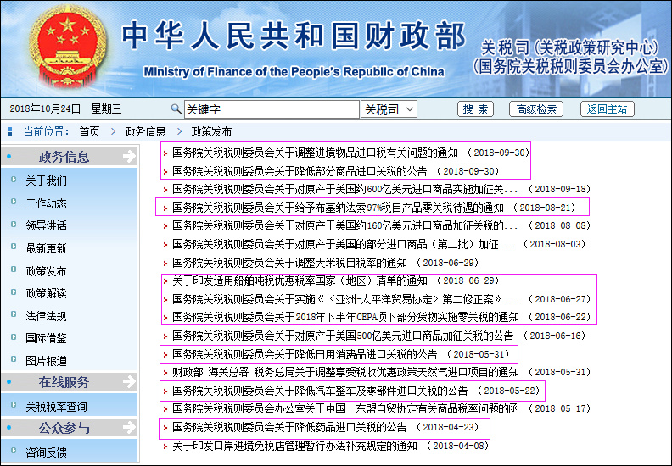The height and width of the screenshot is (466, 672).
Task: Click the 高级检索 button
Action: click(536, 109)
